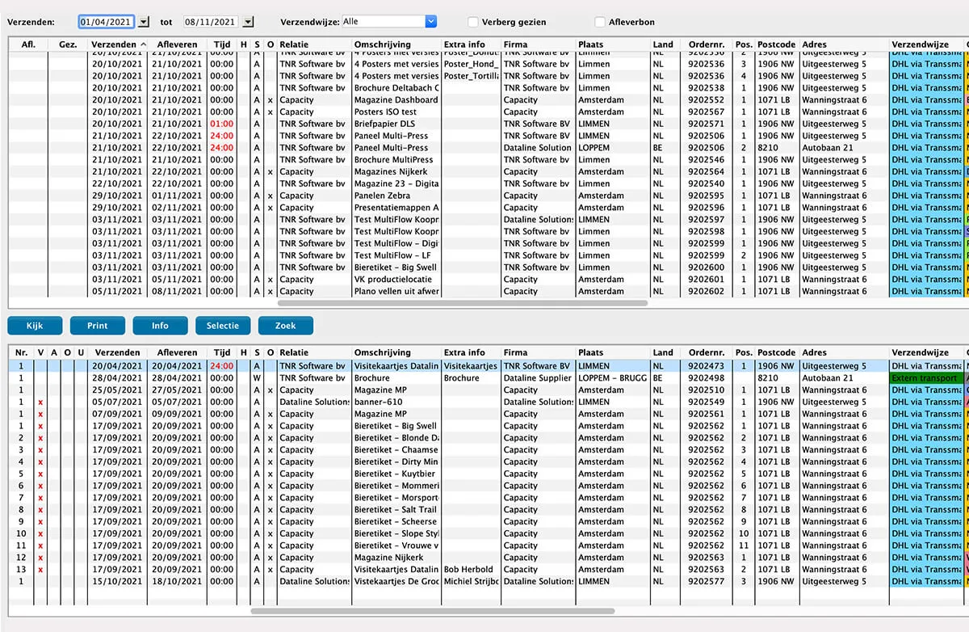The height and width of the screenshot is (632, 969).
Task: Select Bieretiket - Big Swell in upper table
Action: pos(489,268)
